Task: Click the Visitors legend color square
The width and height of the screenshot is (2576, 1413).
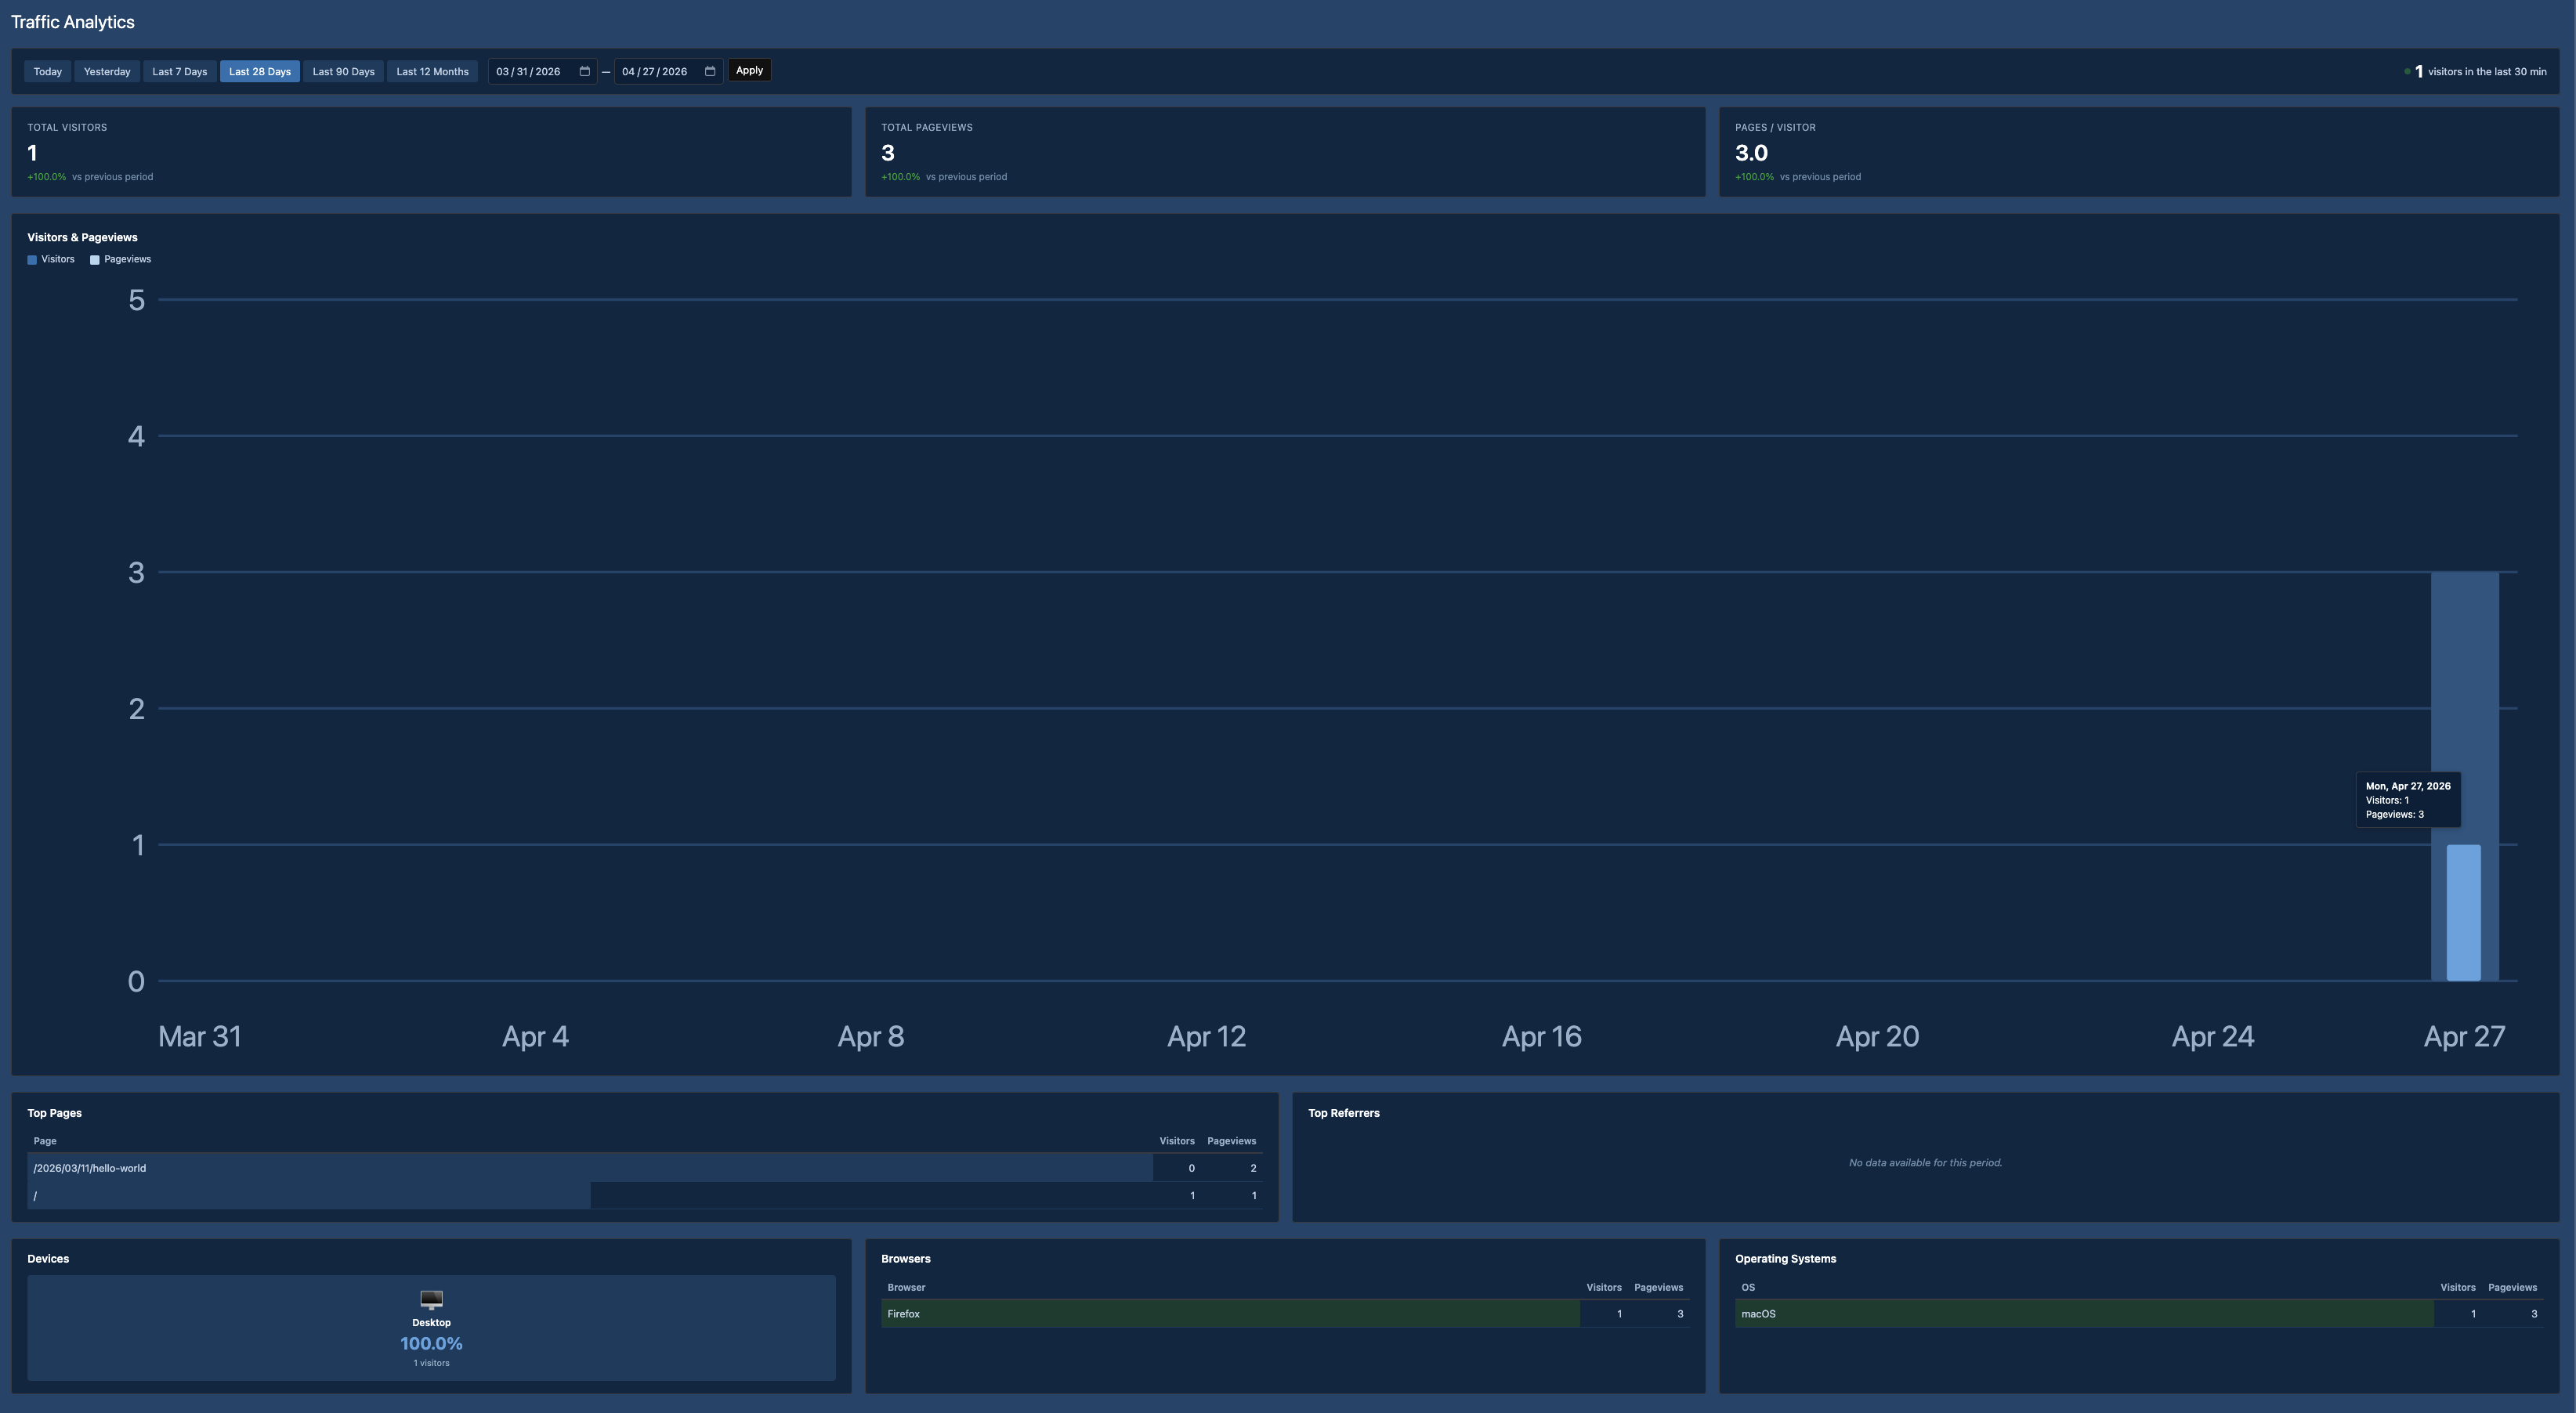Action: pyautogui.click(x=31, y=259)
